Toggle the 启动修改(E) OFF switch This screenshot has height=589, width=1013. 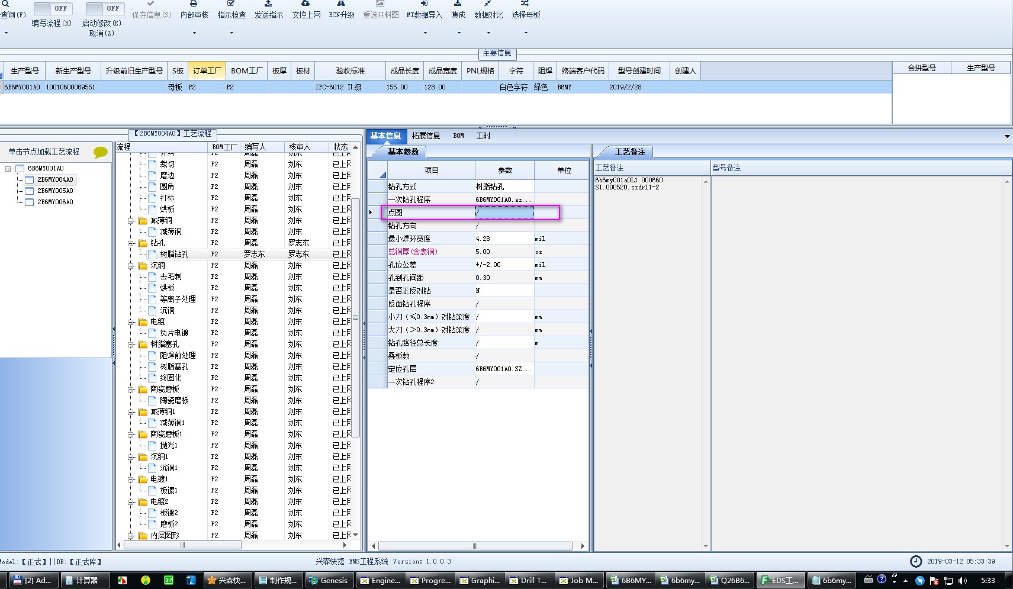click(x=104, y=8)
